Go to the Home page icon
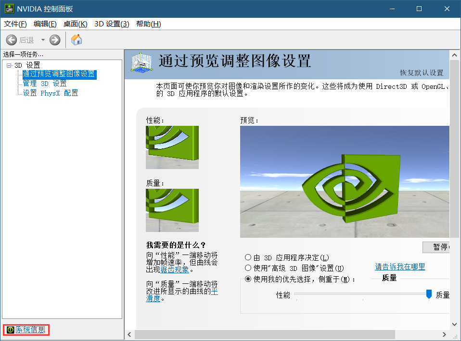This screenshot has height=341, width=461. [77, 39]
